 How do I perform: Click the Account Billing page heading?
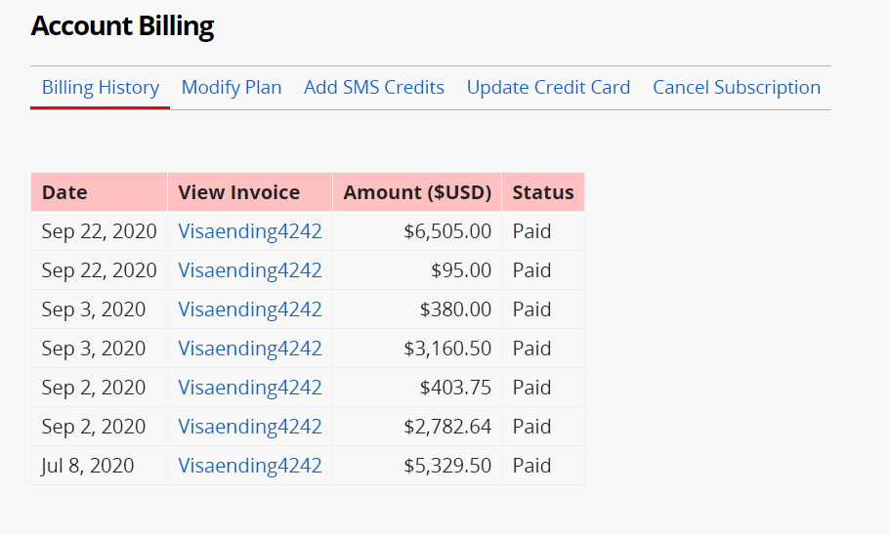pos(122,26)
